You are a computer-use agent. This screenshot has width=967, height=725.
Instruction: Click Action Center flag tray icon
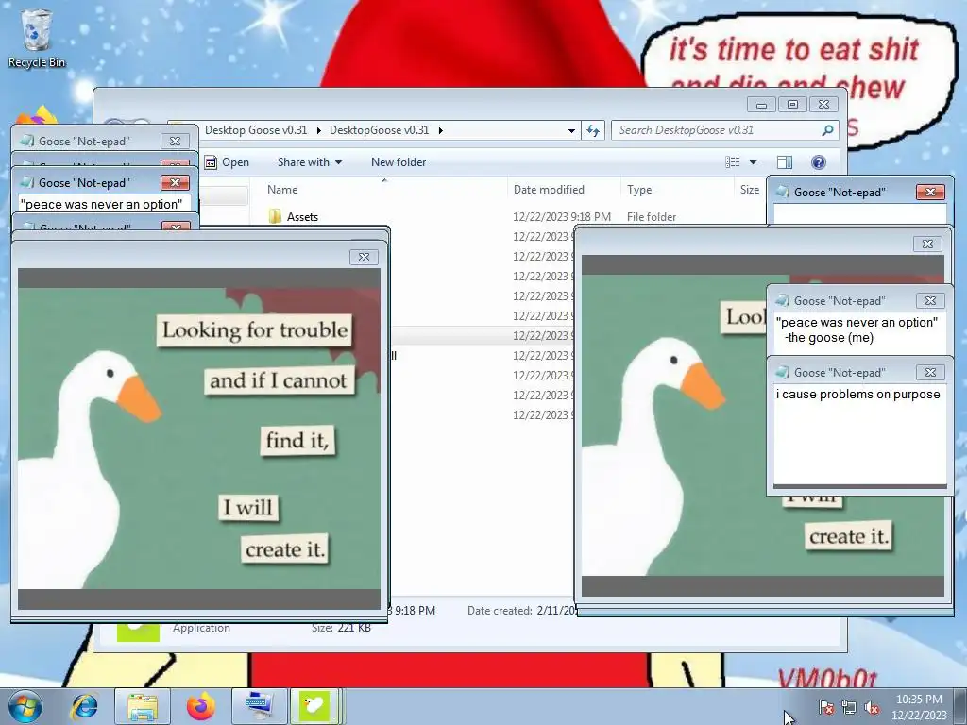[x=825, y=707]
